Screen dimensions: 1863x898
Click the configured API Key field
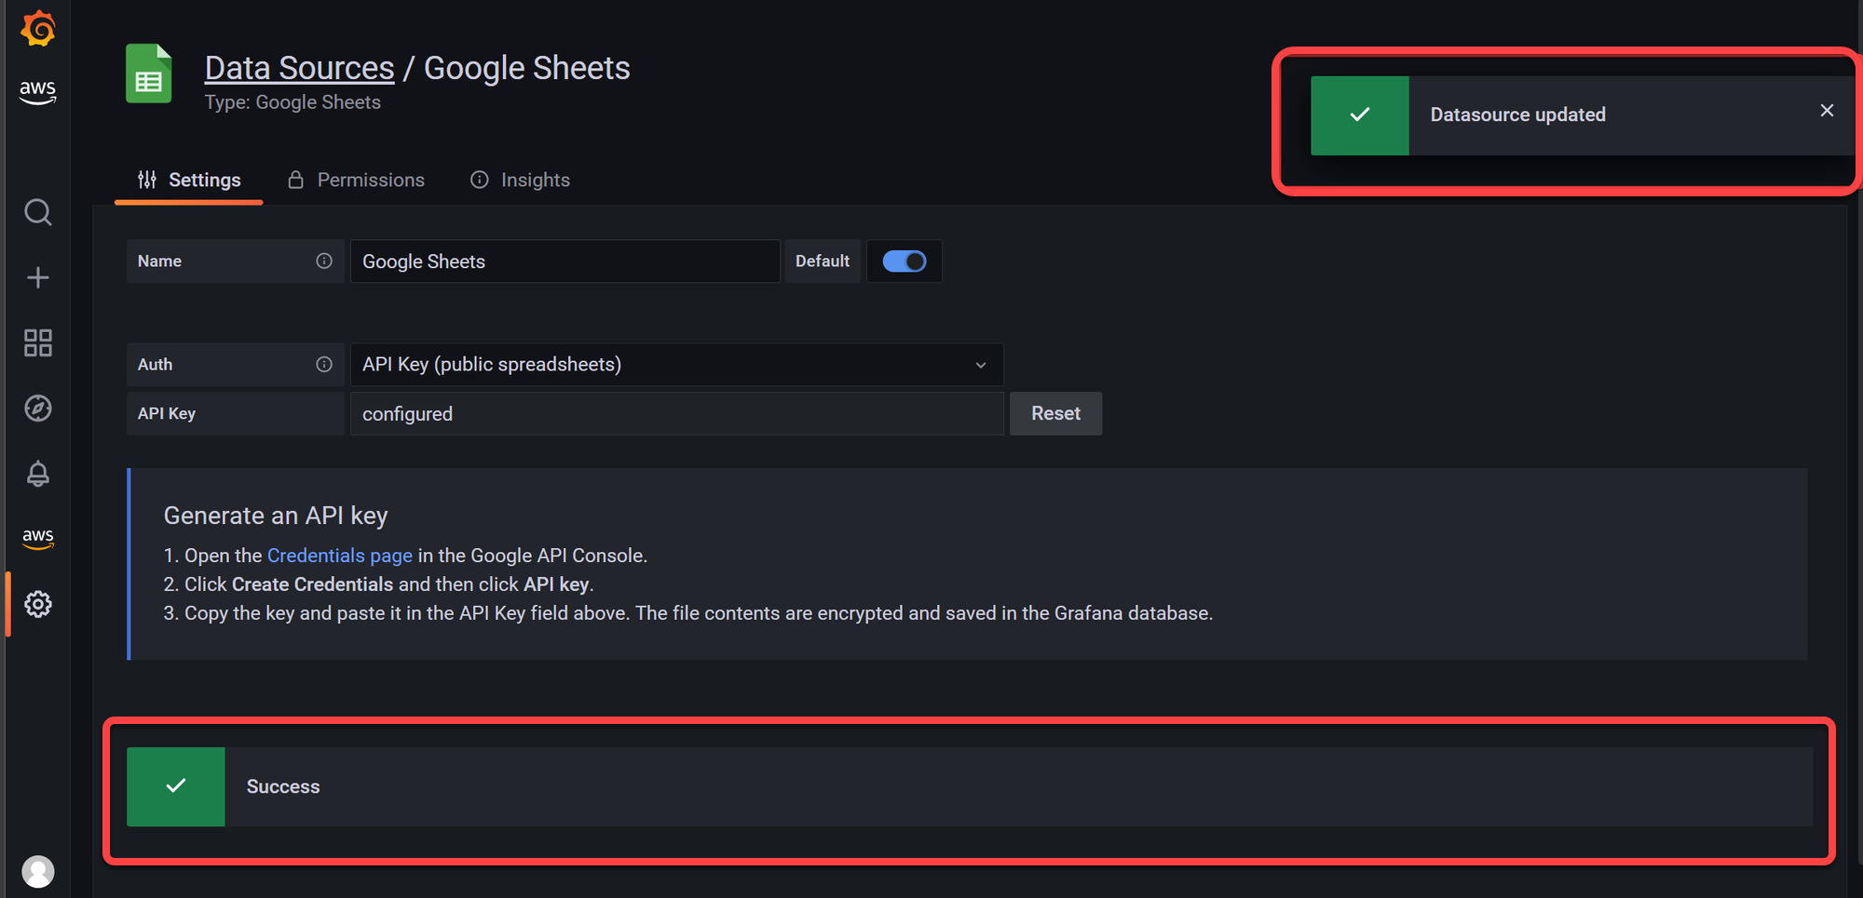pos(677,413)
